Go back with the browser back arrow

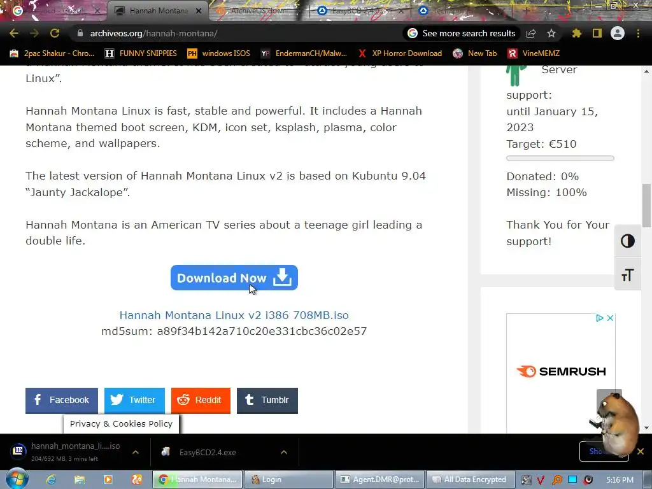coord(14,33)
